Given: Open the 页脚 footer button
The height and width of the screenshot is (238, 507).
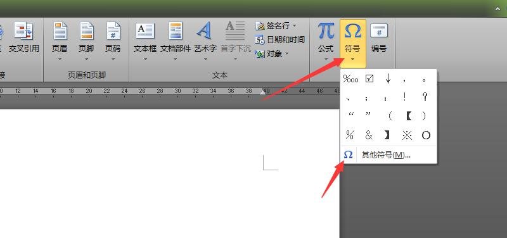Looking at the screenshot, I should pyautogui.click(x=86, y=41).
